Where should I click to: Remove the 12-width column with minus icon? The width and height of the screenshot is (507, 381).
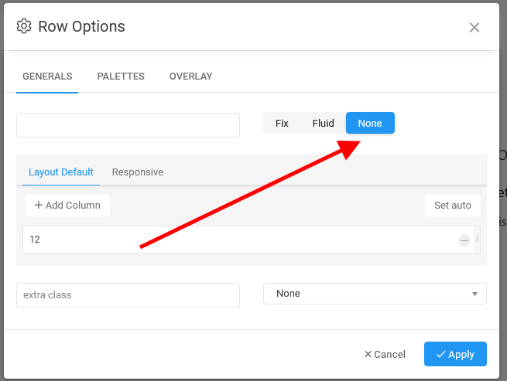(x=464, y=240)
